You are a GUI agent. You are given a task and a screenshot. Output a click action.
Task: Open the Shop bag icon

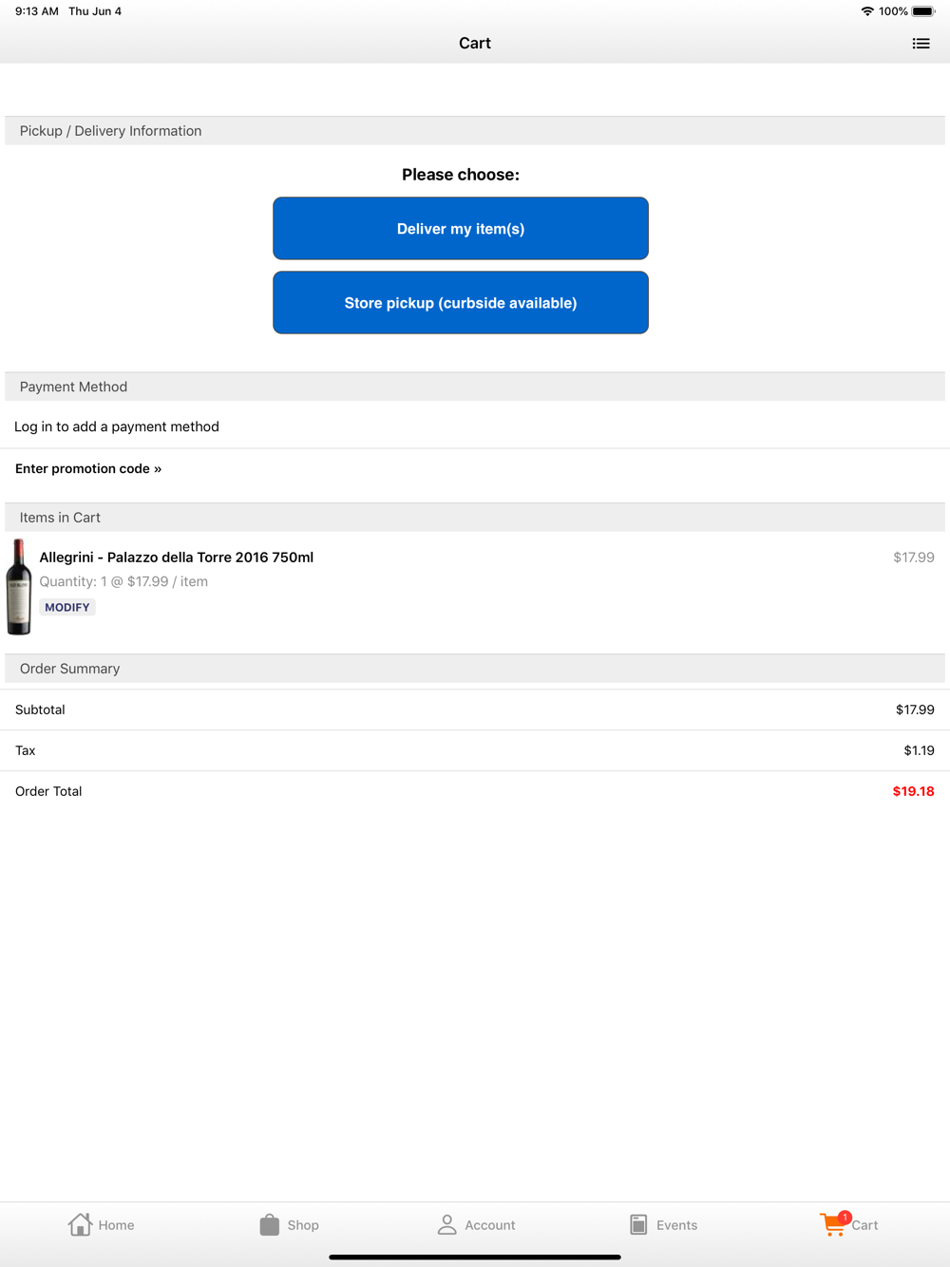click(270, 1224)
